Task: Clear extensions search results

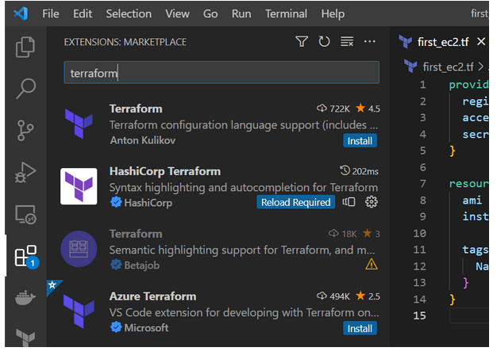Action: click(347, 41)
